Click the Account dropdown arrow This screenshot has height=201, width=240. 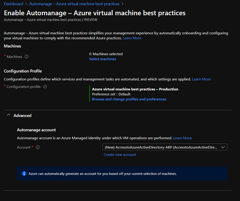(223, 147)
